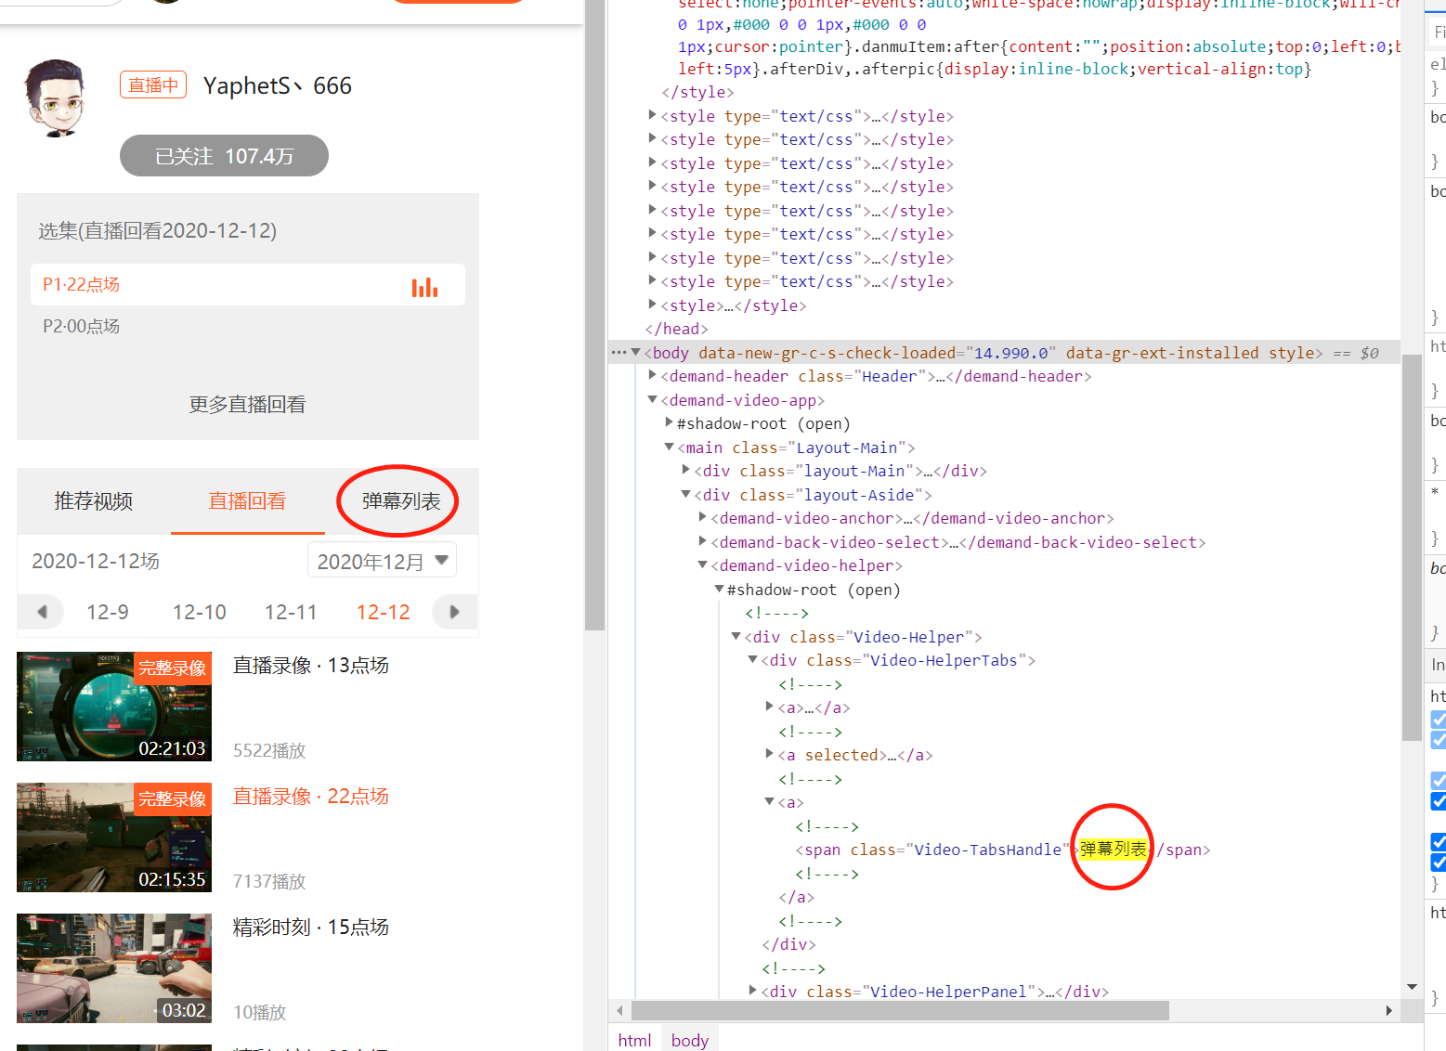Screen dimensions: 1446x1051
Task: Click the DevTools horizontal scrollbar thumb
Action: (x=899, y=1010)
